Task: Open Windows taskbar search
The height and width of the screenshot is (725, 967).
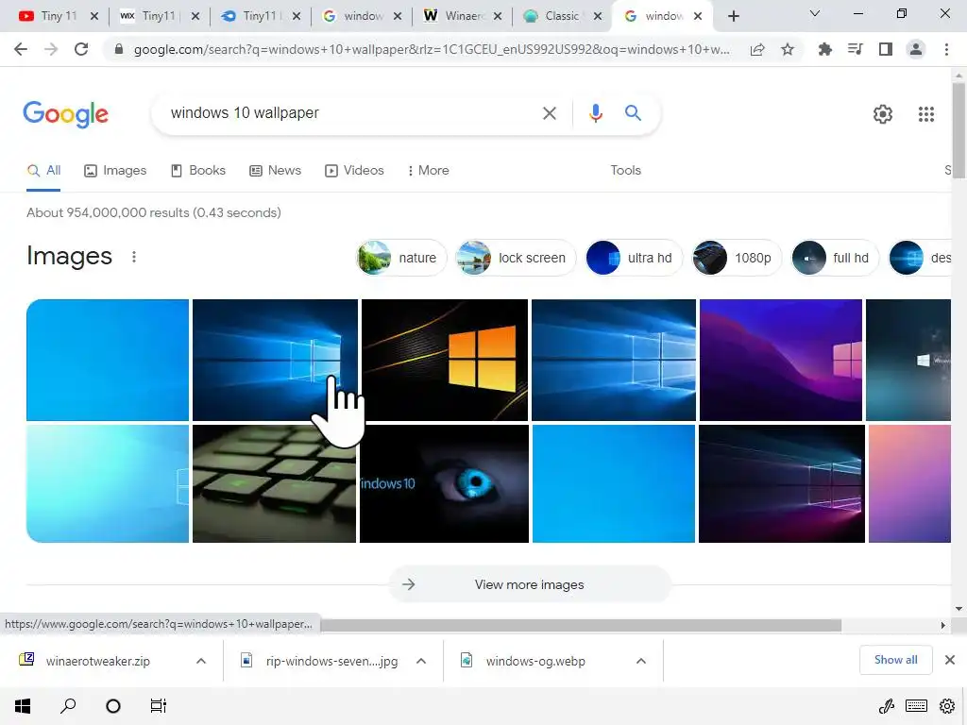Action: (68, 706)
